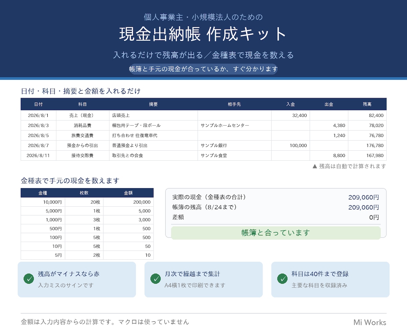Click the 1,000円 denomination cell
The width and height of the screenshot is (407, 336).
[43, 220]
